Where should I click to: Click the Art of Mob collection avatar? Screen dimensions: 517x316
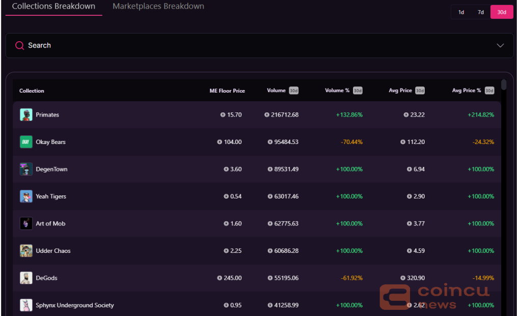(x=26, y=223)
